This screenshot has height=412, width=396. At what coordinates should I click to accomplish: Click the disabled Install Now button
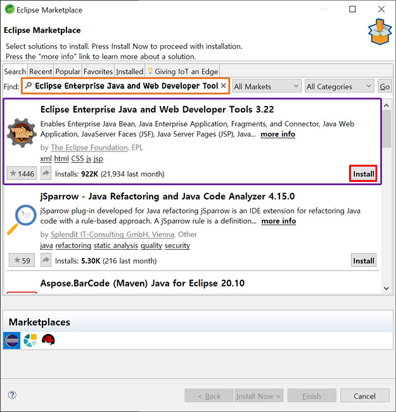coord(259,396)
